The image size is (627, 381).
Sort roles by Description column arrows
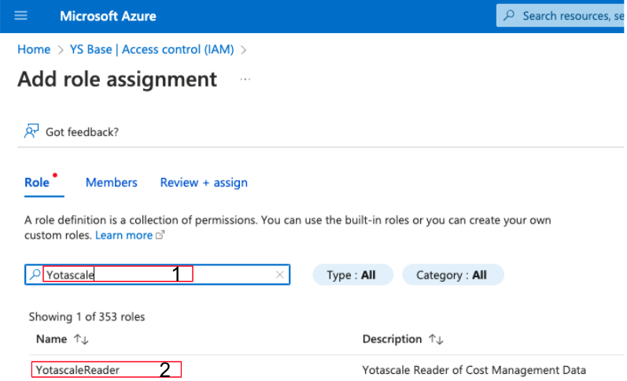[x=436, y=339]
